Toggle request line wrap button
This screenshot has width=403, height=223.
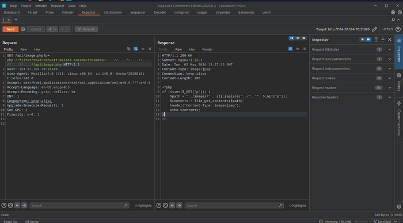(136, 49)
